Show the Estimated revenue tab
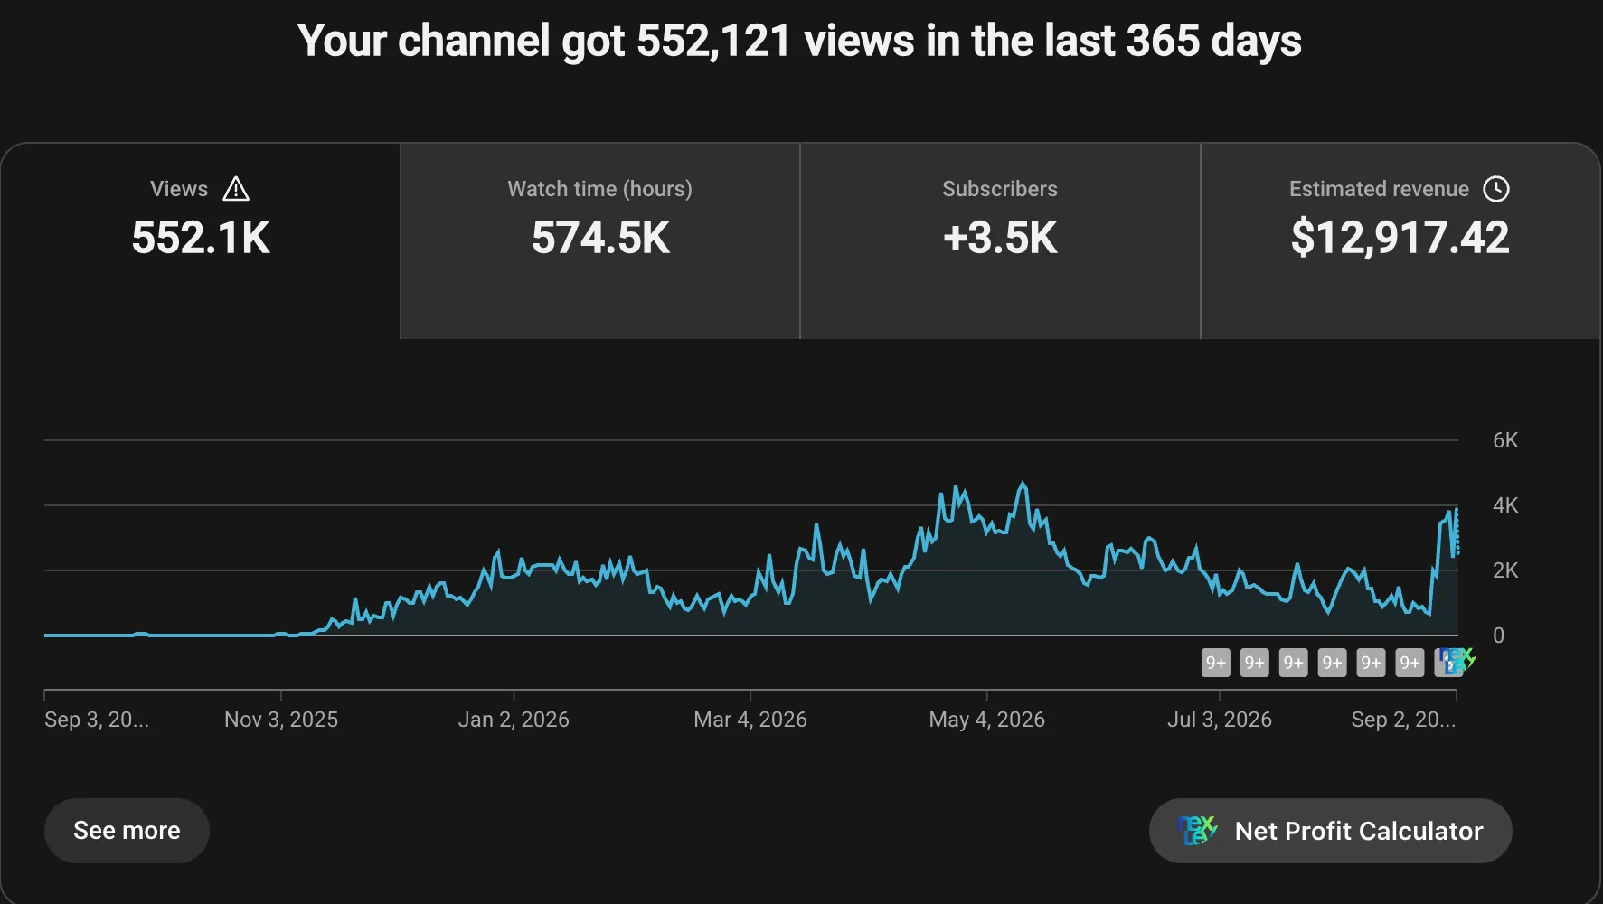 (1400, 240)
